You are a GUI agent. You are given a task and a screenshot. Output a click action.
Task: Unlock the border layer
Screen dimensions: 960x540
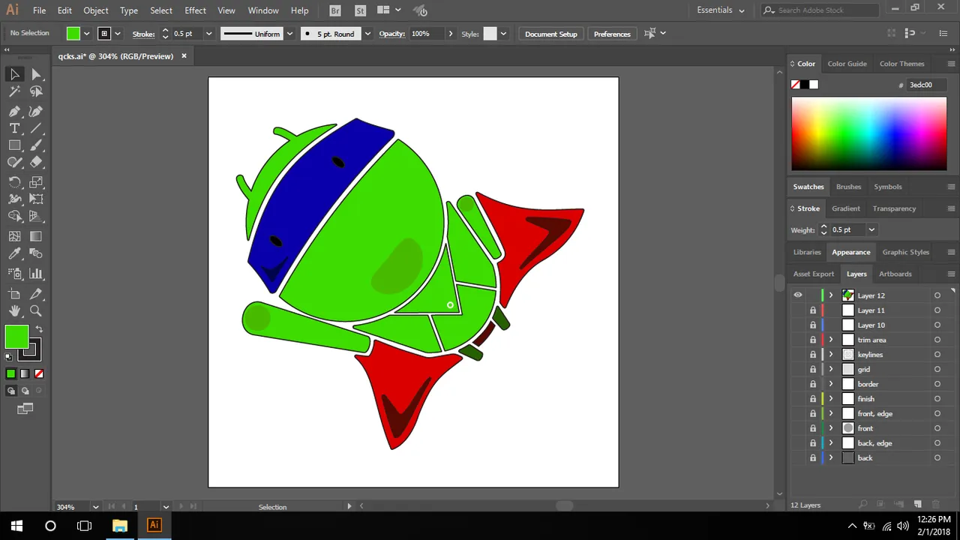point(813,384)
